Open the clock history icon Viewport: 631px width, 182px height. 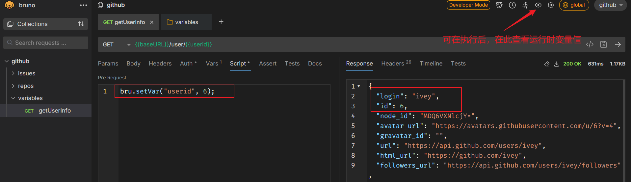coord(512,5)
